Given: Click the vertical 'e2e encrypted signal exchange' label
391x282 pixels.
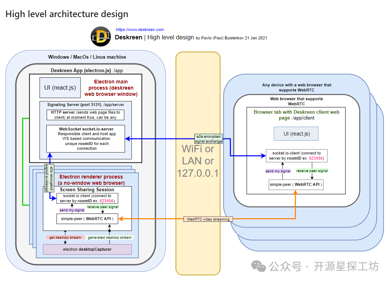Looking at the screenshot, I should tap(49, 178).
